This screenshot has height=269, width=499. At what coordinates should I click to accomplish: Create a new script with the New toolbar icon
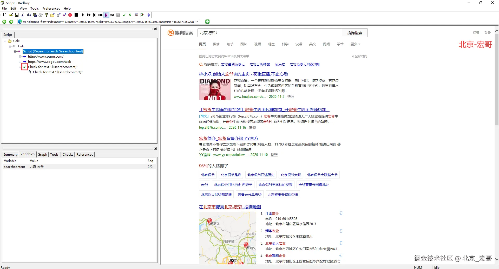tap(5, 15)
